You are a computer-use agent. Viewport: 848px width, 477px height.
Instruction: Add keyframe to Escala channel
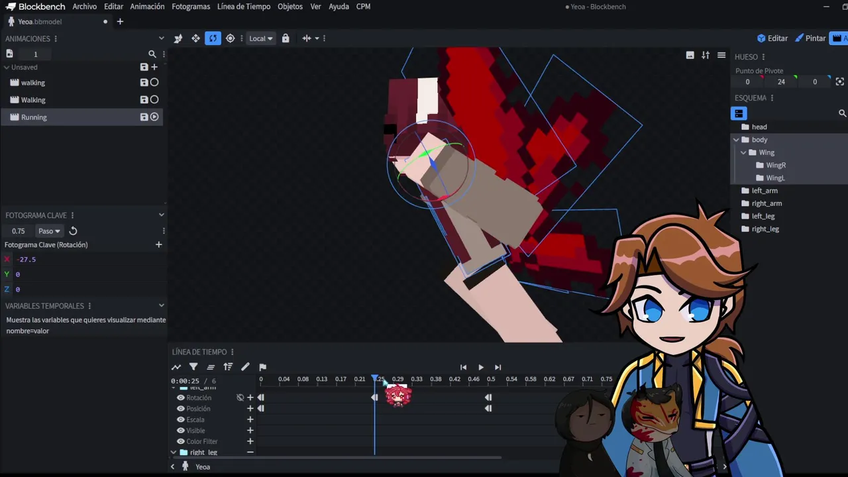tap(250, 420)
